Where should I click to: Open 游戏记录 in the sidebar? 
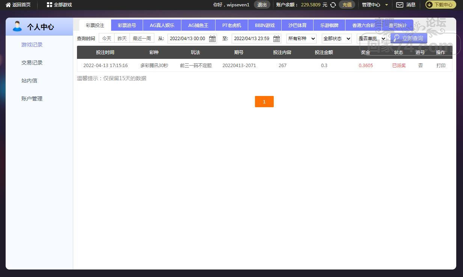coord(32,45)
